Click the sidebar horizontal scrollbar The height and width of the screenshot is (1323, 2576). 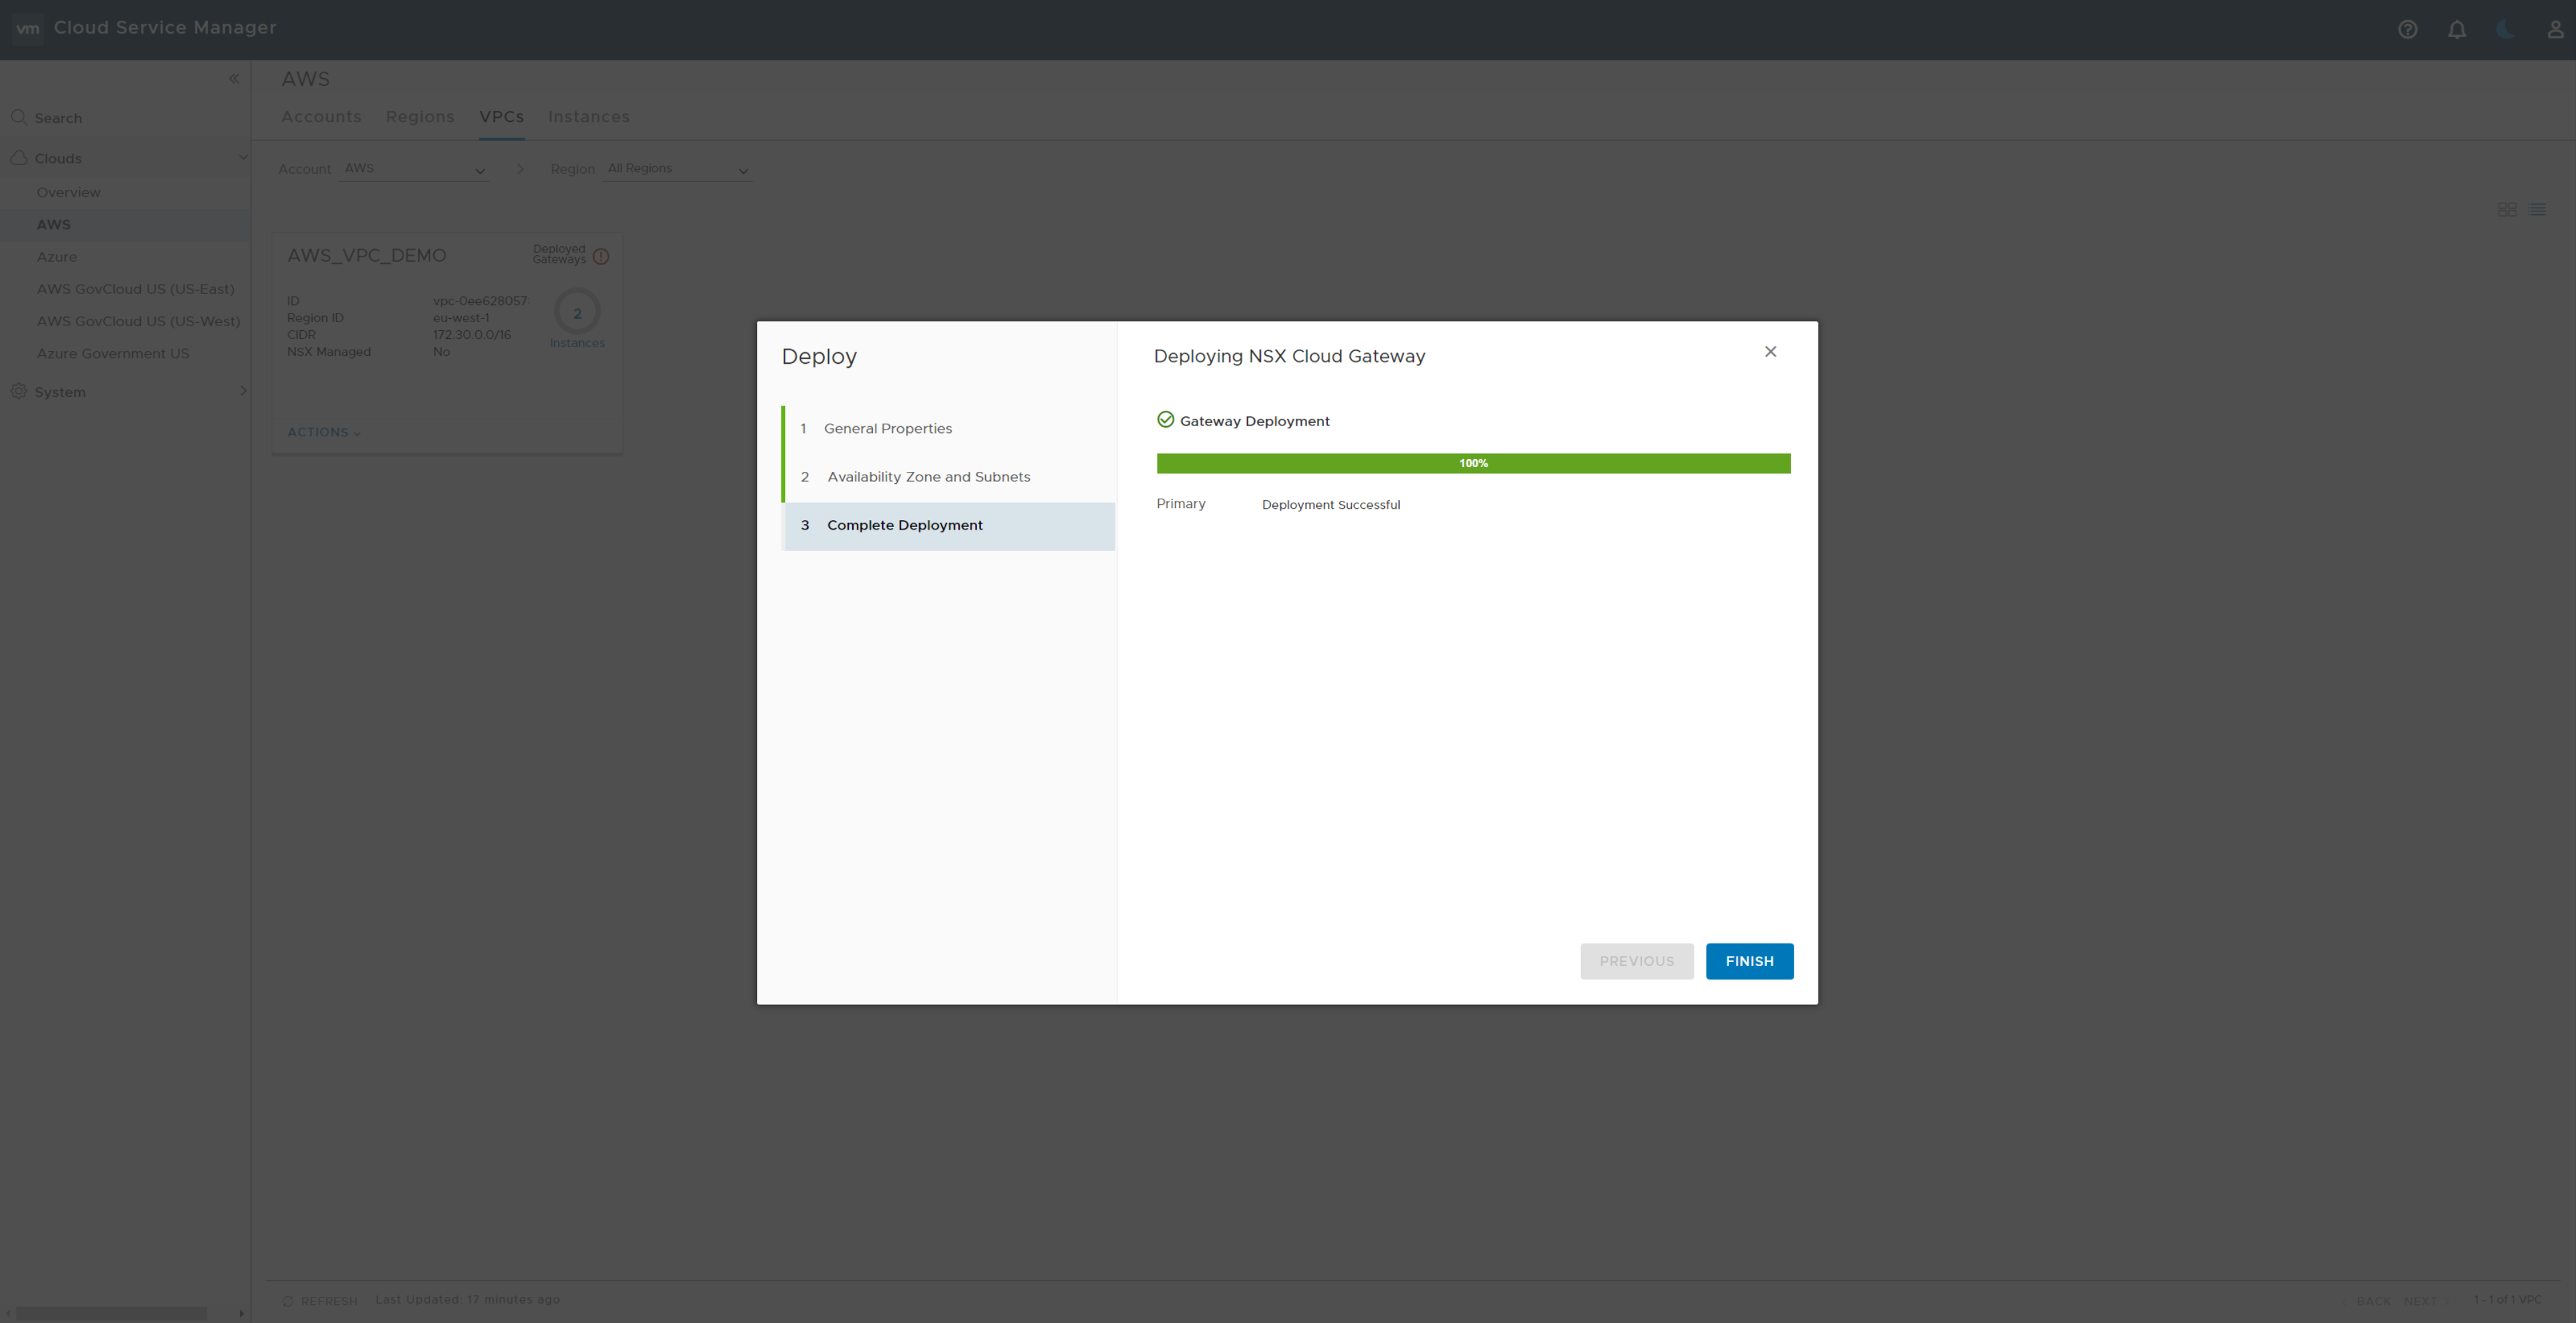[111, 1313]
